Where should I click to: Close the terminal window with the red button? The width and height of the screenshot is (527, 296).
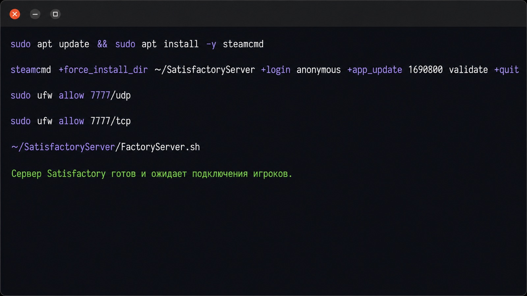15,14
